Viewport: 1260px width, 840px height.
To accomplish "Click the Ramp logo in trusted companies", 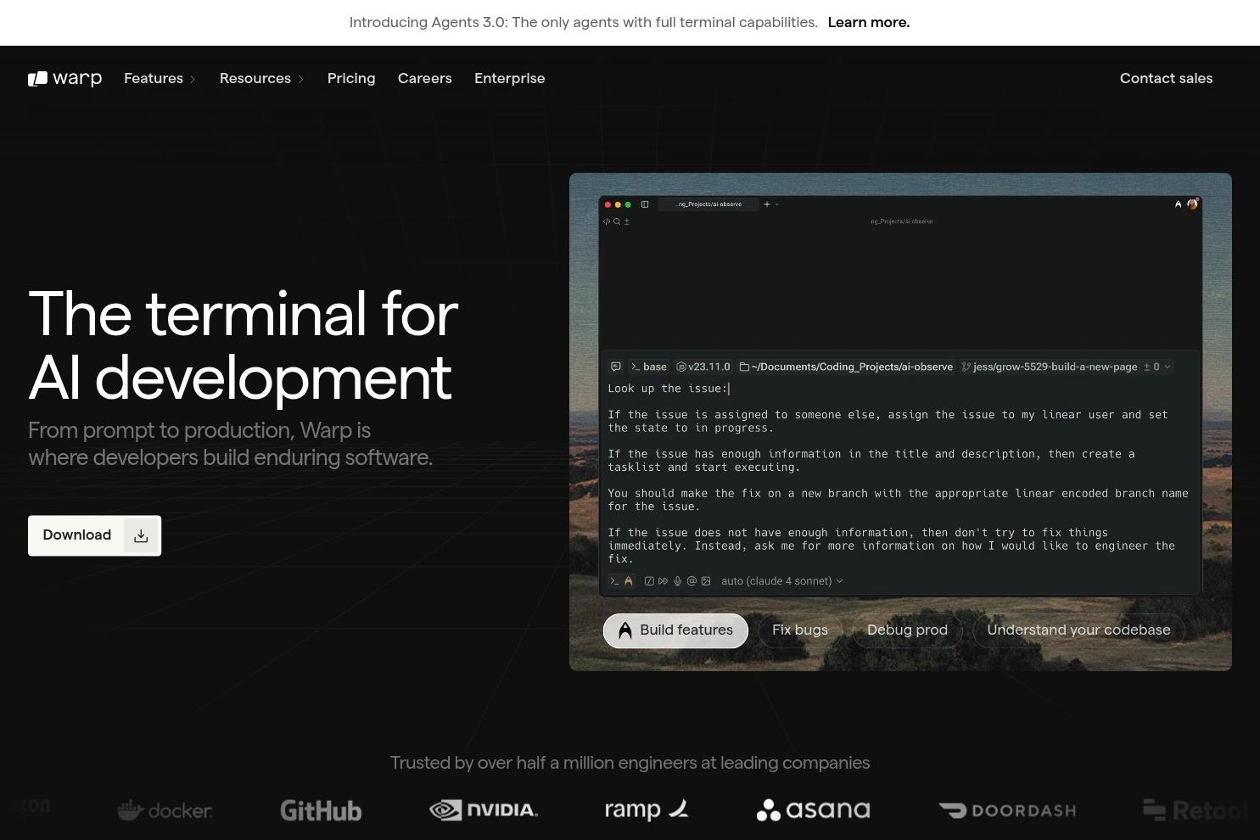I will [647, 810].
